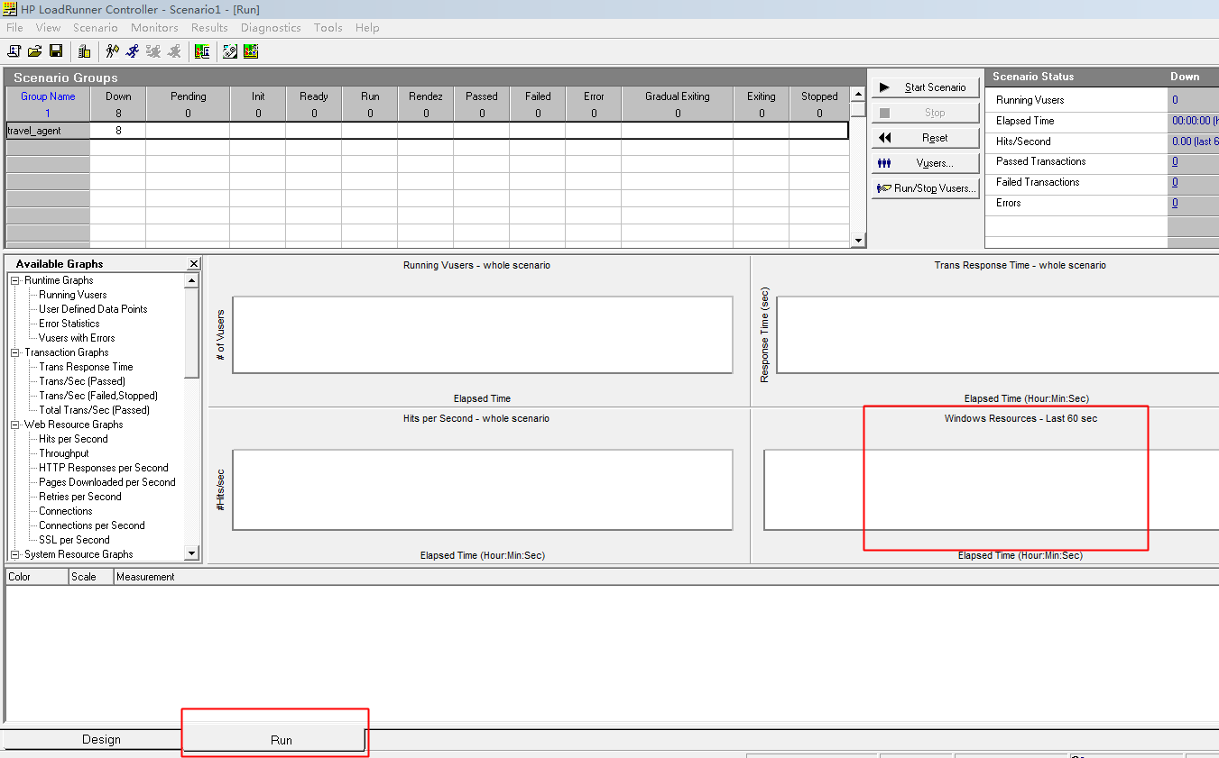Select Running Vusers in graph tree

tap(73, 295)
